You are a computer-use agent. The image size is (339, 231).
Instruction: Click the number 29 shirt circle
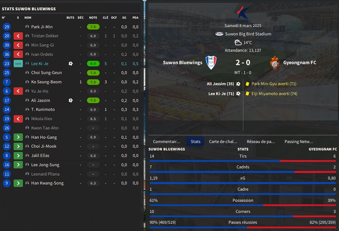tap(6, 27)
